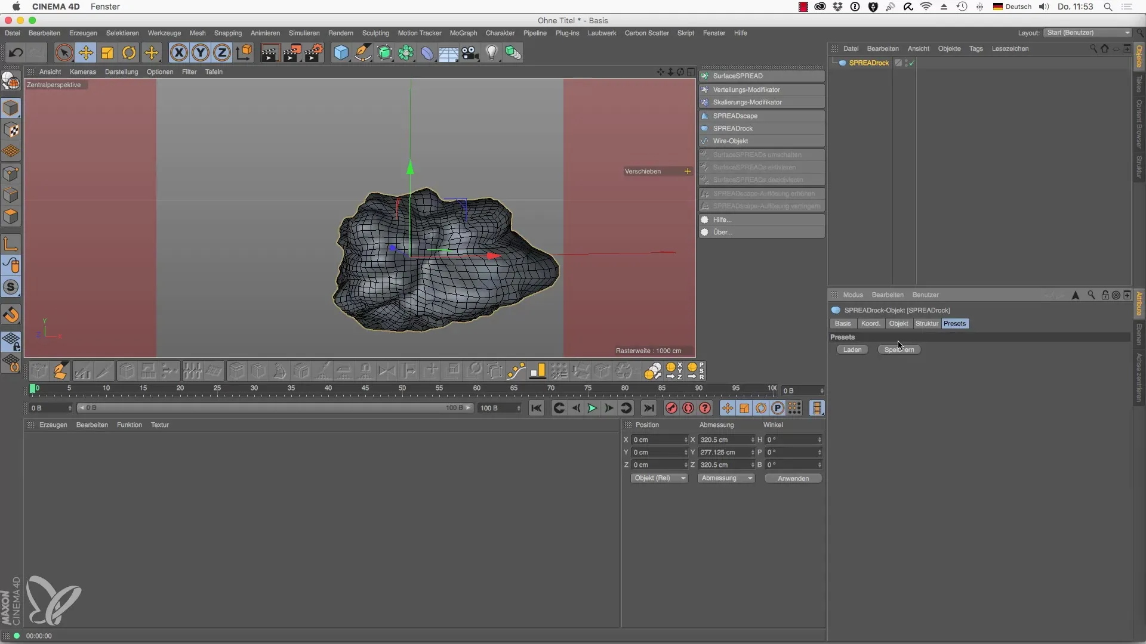Add Verteilungs-Modifikator
The height and width of the screenshot is (644, 1146).
(x=762, y=90)
